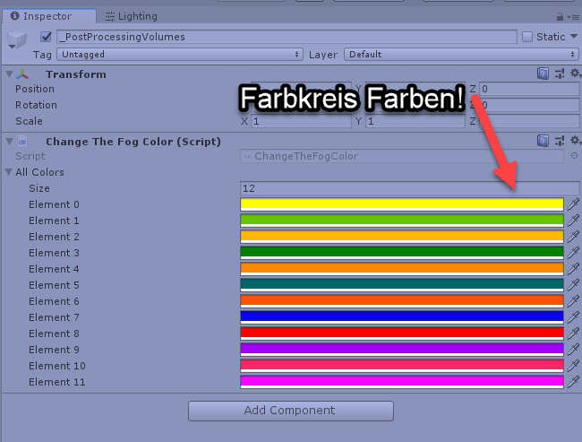Open the red-orange Element 6 swatch

[x=402, y=300]
